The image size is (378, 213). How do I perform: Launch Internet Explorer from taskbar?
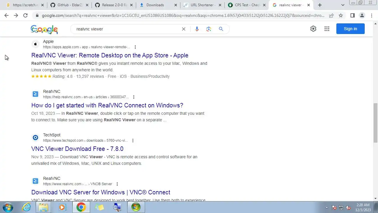[27, 207]
